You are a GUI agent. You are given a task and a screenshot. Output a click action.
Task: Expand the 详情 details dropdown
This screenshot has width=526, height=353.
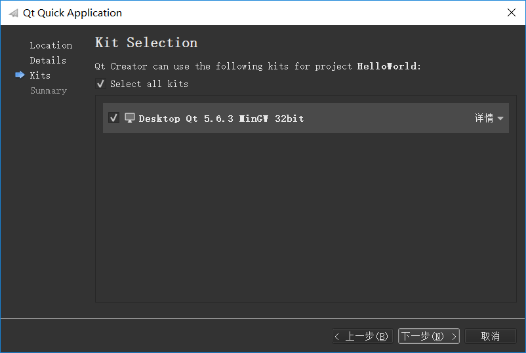pyautogui.click(x=489, y=119)
